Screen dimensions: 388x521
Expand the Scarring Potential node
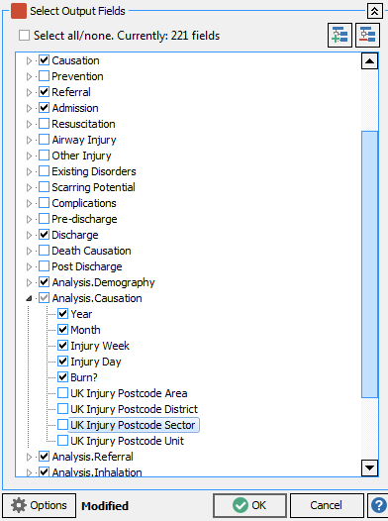[x=29, y=188]
